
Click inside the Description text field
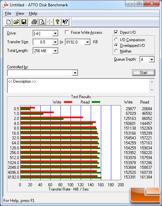pos(78,86)
